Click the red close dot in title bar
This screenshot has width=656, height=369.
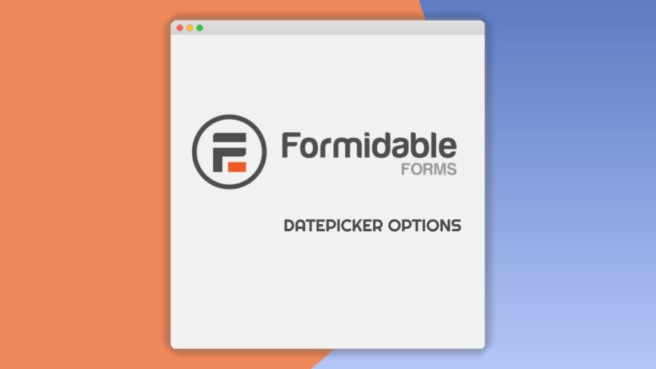point(180,28)
